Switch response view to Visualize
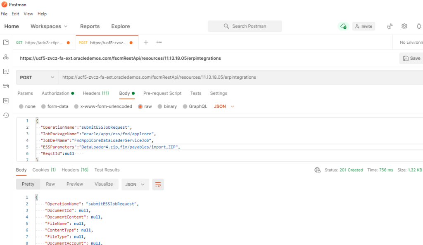This screenshot has width=423, height=245. pos(104,184)
